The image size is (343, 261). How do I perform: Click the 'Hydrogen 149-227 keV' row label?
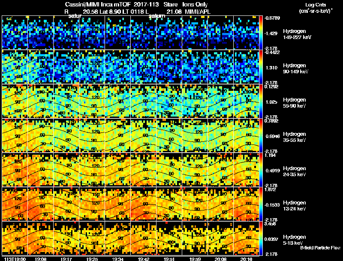click(x=297, y=34)
